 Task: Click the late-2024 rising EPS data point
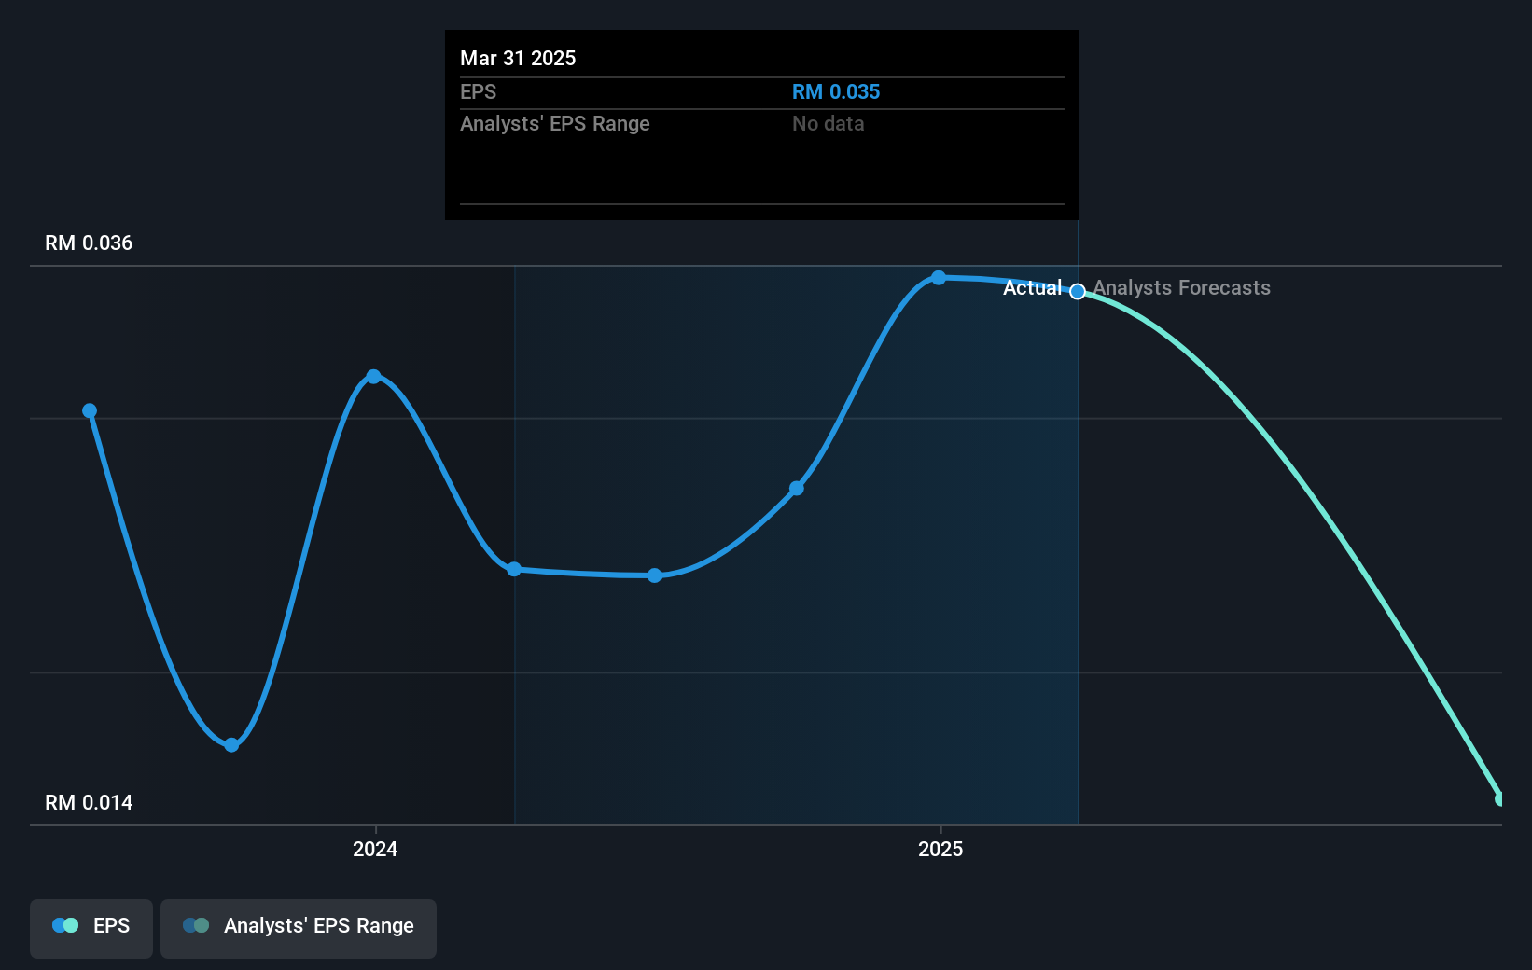tap(797, 488)
